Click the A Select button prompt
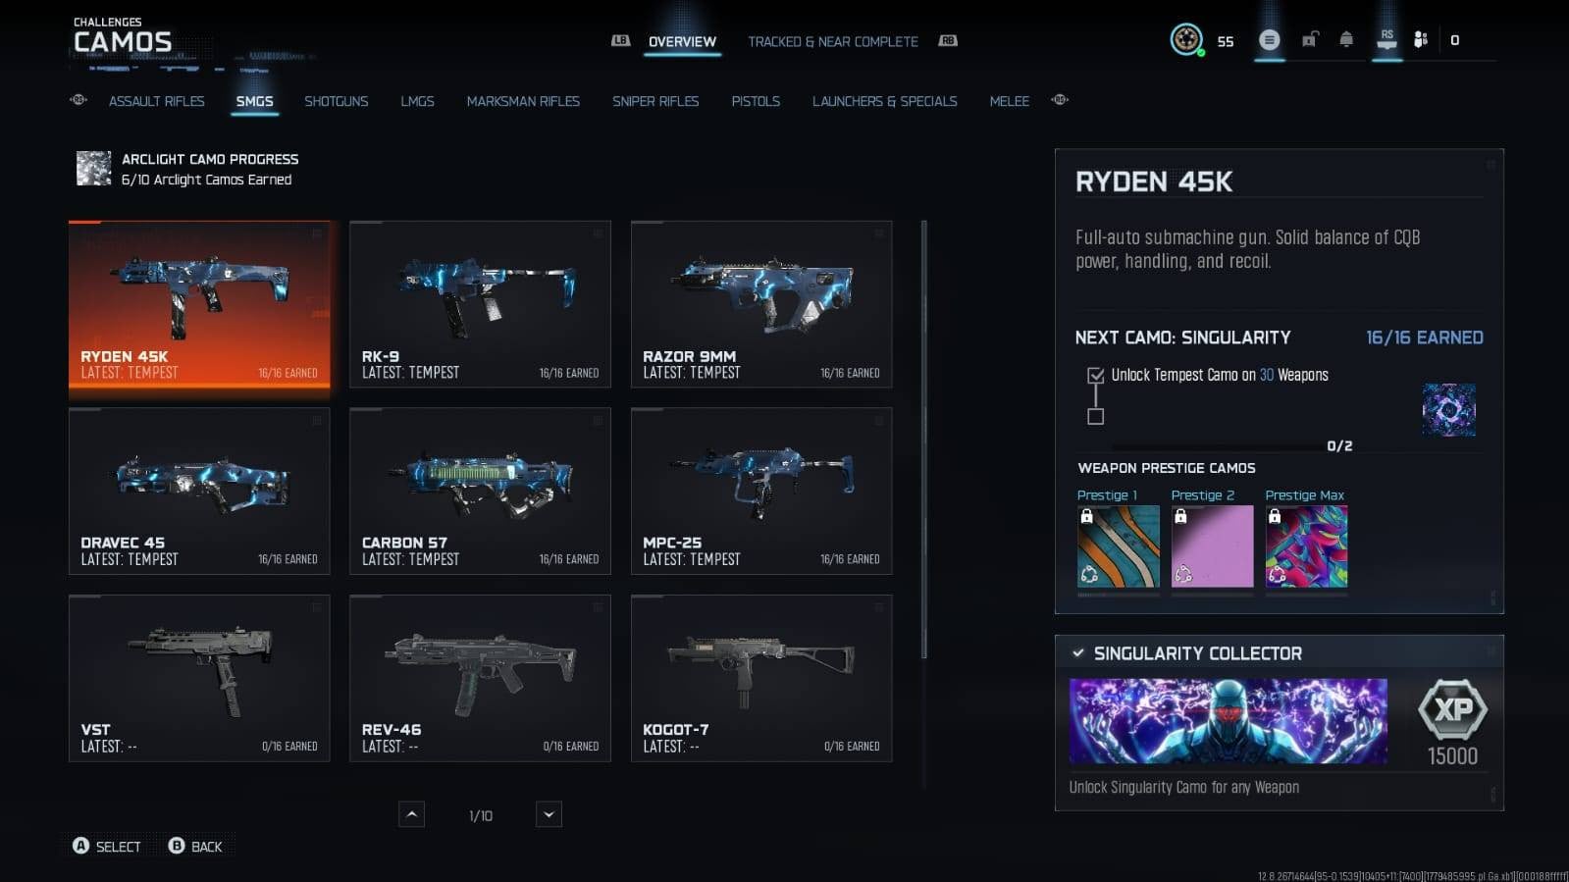The height and width of the screenshot is (882, 1569). click(x=107, y=846)
